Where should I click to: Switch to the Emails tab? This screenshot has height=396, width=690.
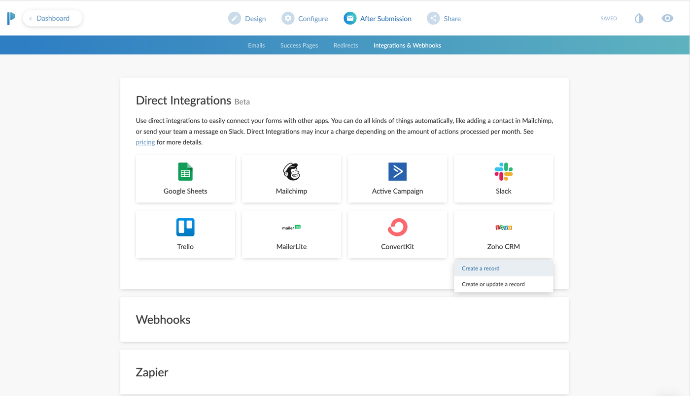pyautogui.click(x=256, y=45)
